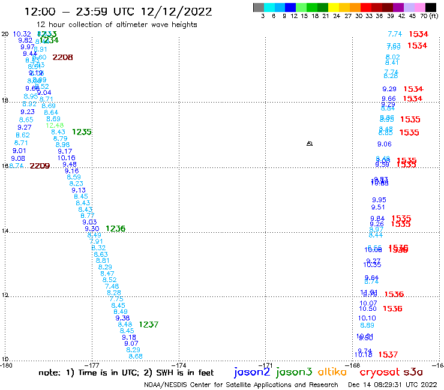Viewport: 444px width, 390px height.
Task: Click the maroon time label 2208
Action: pyautogui.click(x=62, y=58)
